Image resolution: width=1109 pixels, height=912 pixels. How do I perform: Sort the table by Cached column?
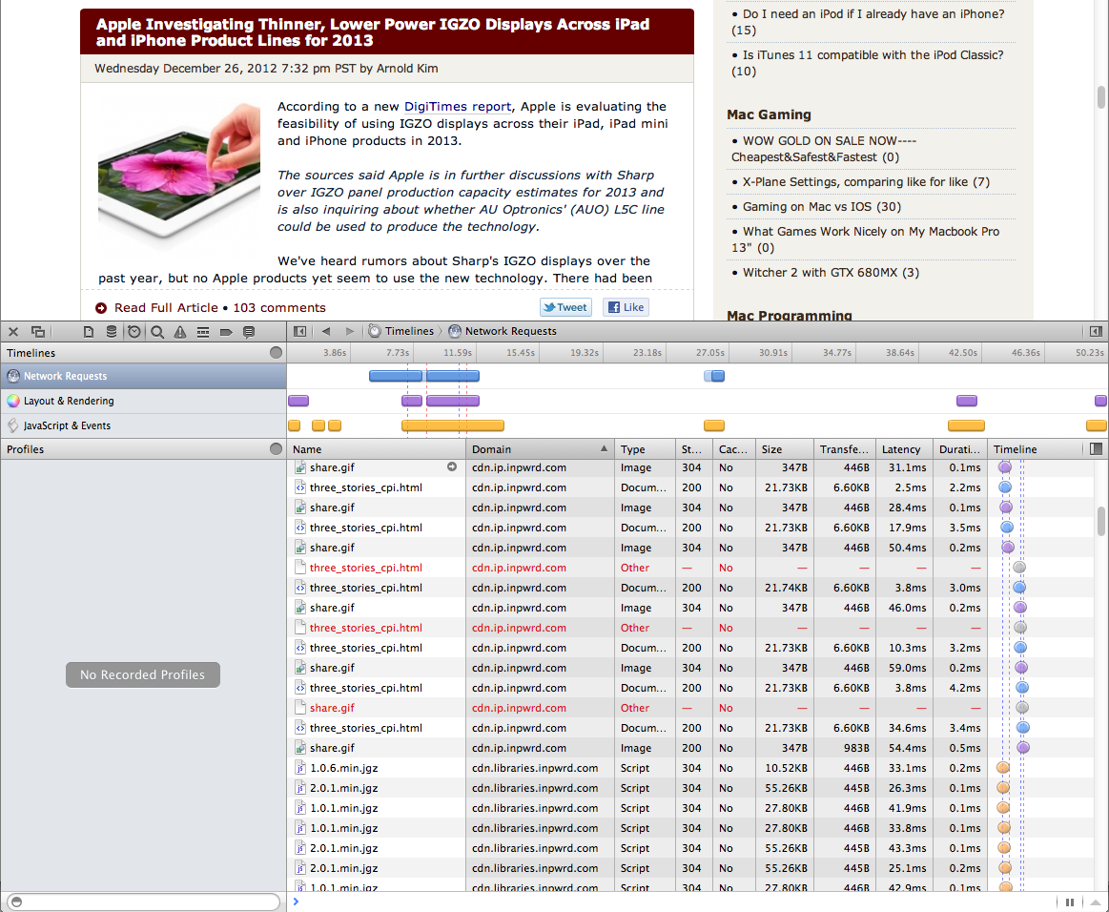734,448
